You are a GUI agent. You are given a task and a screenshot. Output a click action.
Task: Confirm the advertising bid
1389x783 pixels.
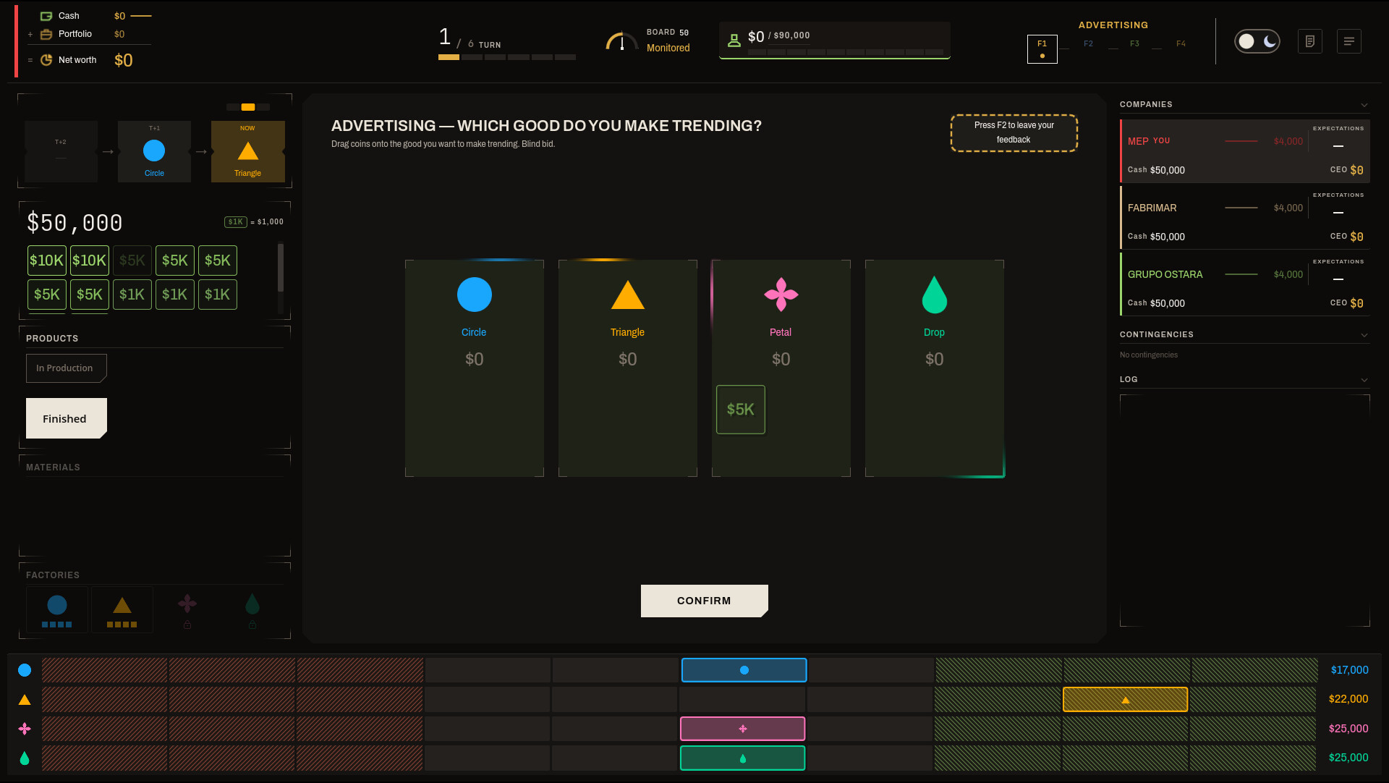pyautogui.click(x=705, y=601)
